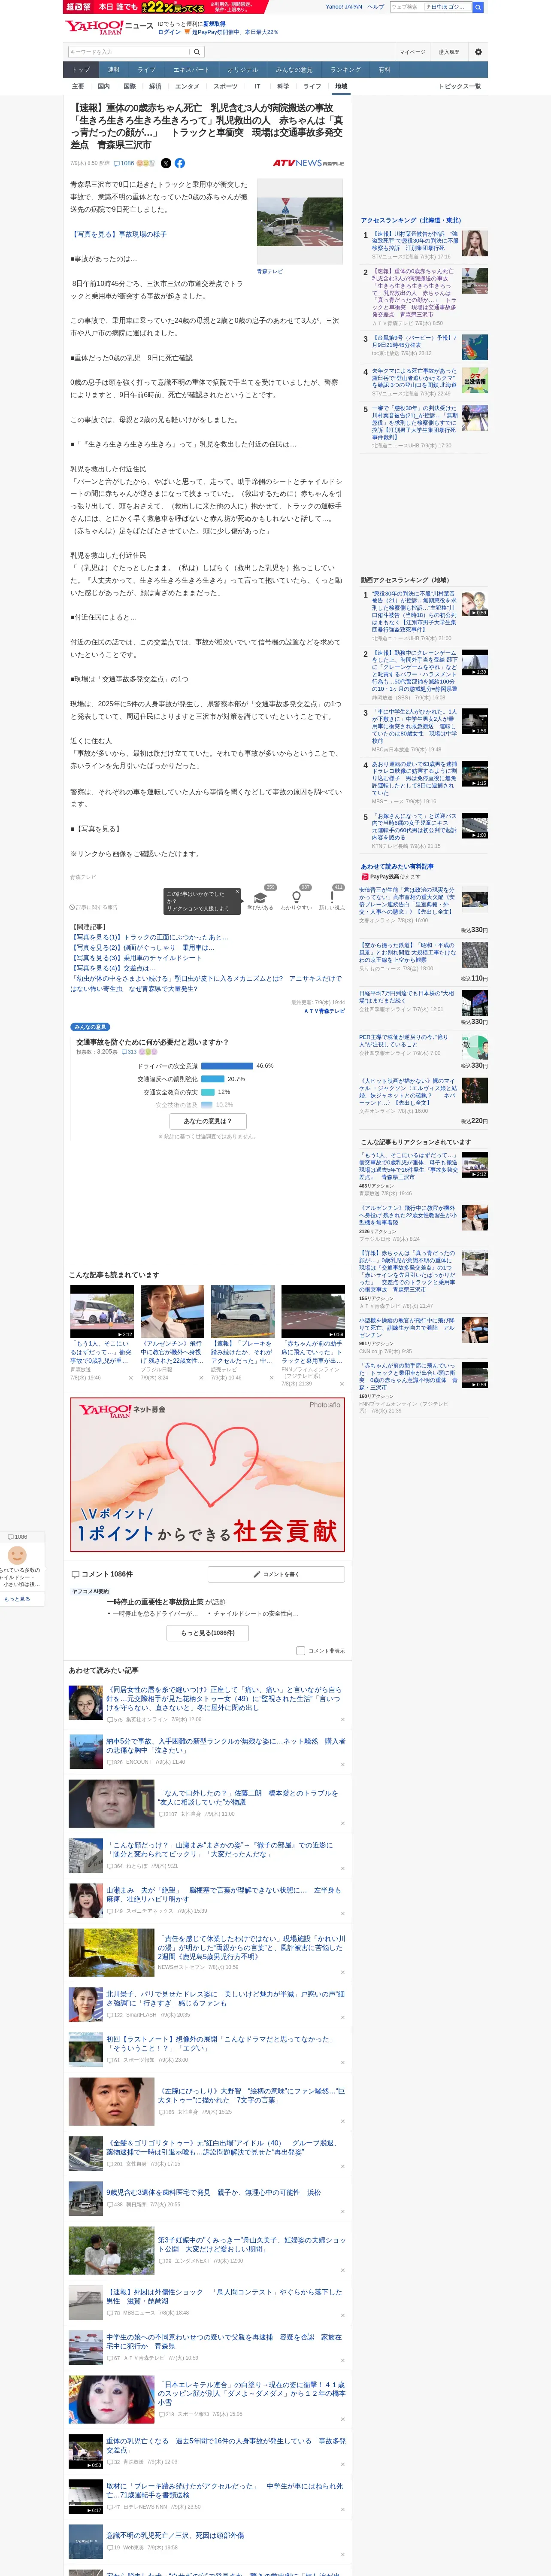Open the ATV青森テレビ source link
The image size is (551, 2576).
coord(324,1011)
